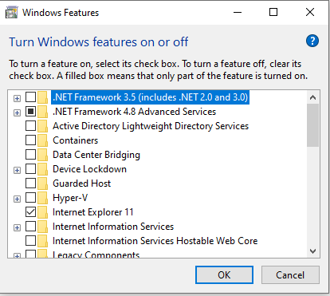
Task: Click the scrollbar down arrow in features list
Action: 312,251
